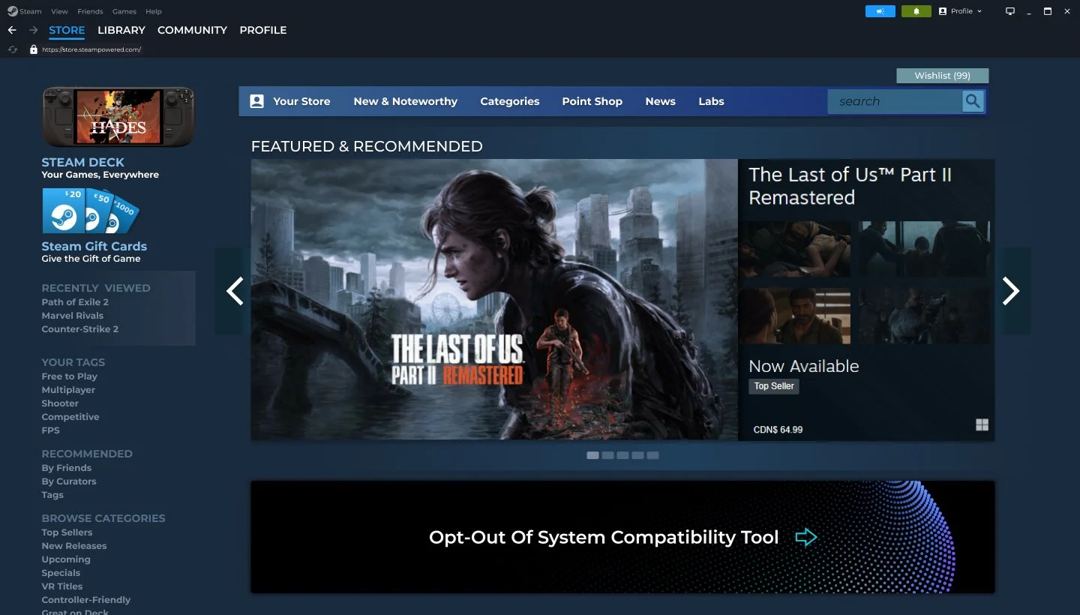Click the Steam Deck Hades image
Image resolution: width=1080 pixels, height=615 pixels.
[118, 117]
